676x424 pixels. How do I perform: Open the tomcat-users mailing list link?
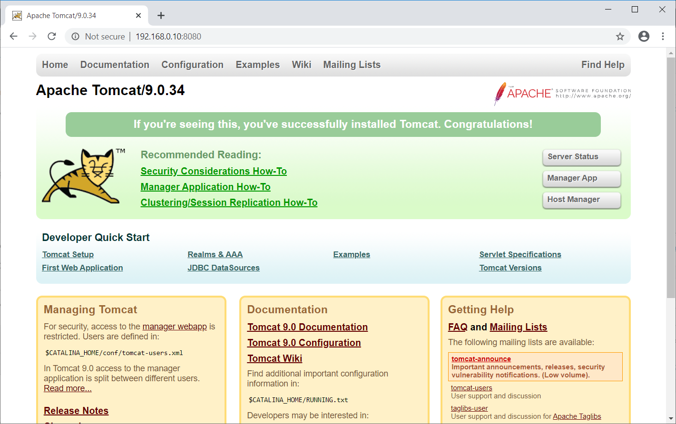[x=471, y=388]
